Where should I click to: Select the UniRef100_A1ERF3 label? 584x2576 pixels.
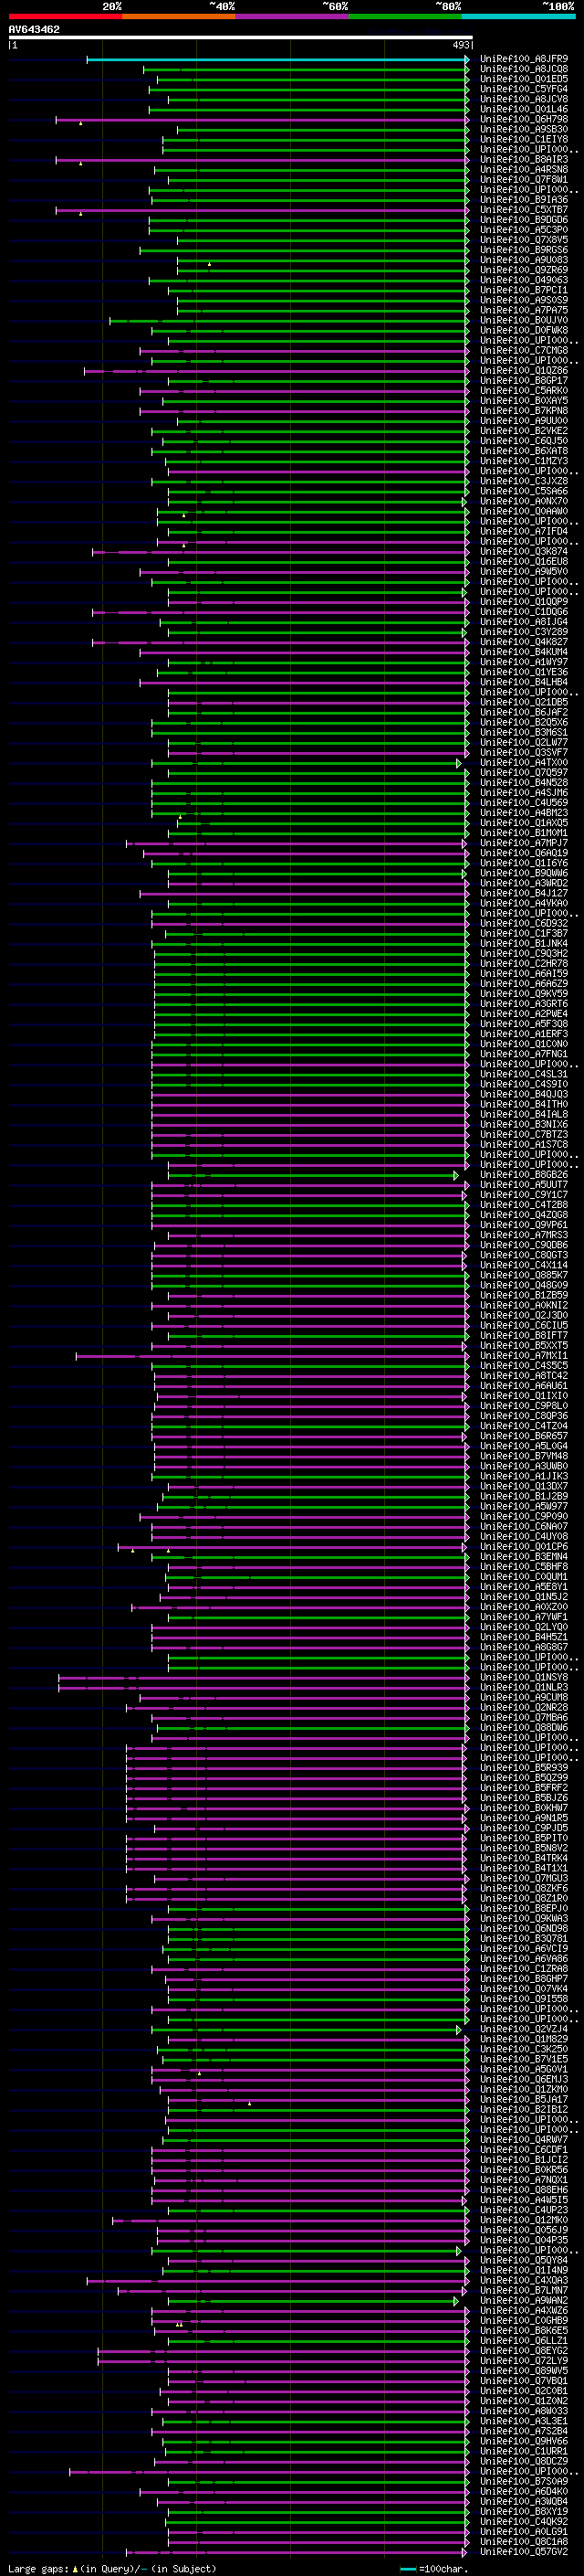[524, 1034]
